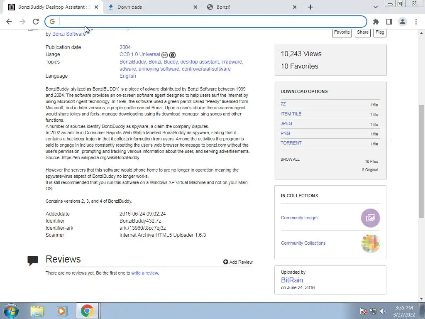The width and height of the screenshot is (425, 319).
Task: Open the Bonzi Software author link
Action: coord(69,34)
